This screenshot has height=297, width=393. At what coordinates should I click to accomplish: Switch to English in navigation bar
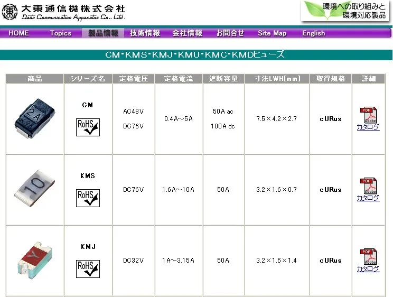(x=314, y=33)
